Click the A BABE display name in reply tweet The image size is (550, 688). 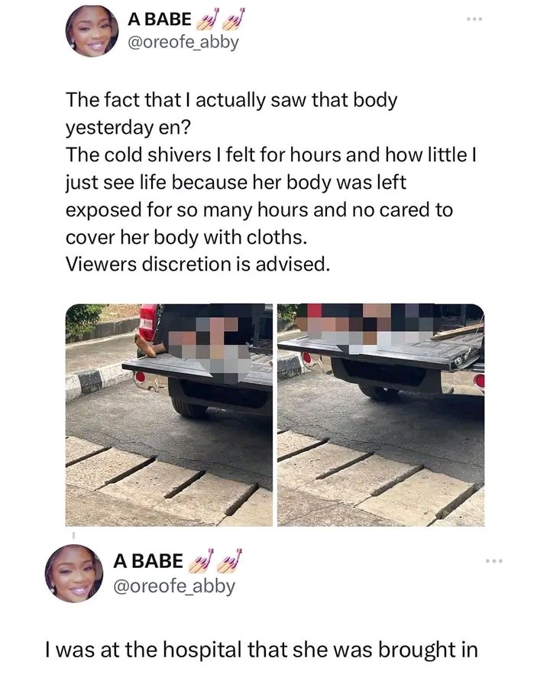pos(147,561)
